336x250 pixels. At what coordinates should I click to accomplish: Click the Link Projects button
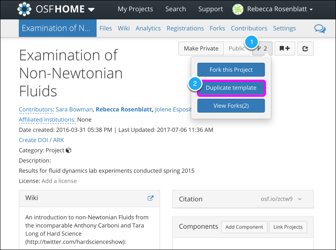288,227
